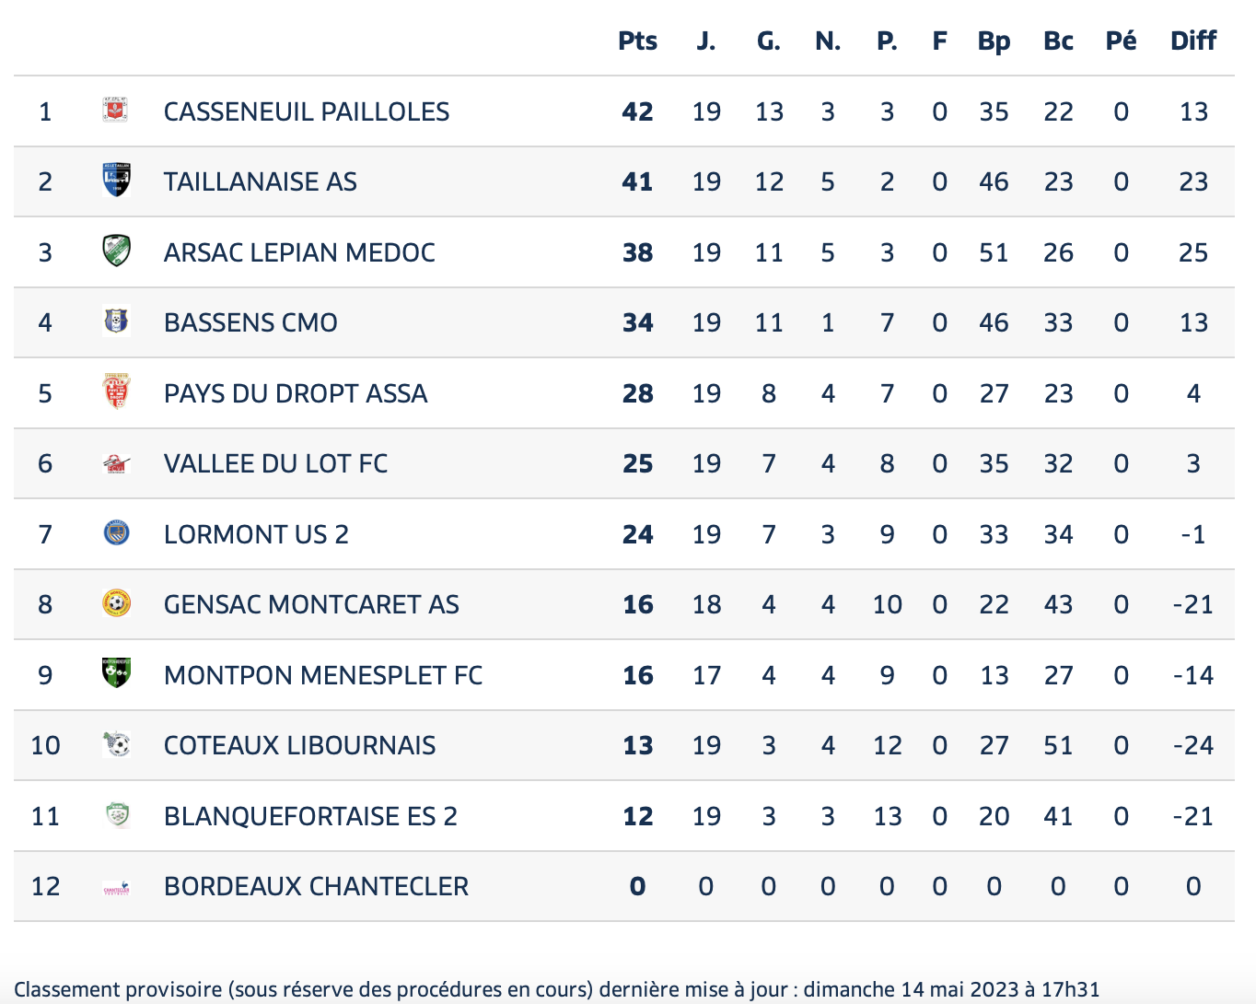The width and height of the screenshot is (1256, 1004).
Task: Click the Coteaux Libournais club logo
Action: click(x=116, y=744)
